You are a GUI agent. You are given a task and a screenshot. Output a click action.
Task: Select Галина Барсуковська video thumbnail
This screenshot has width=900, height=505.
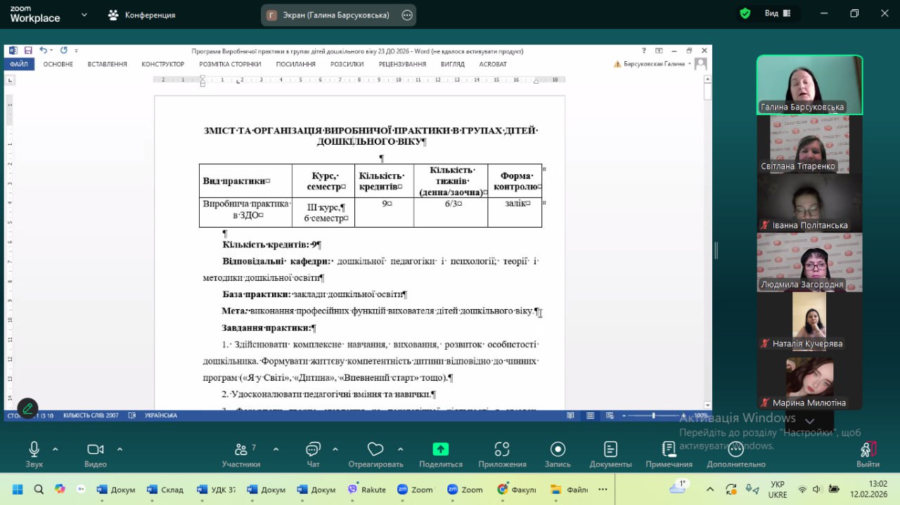point(809,84)
